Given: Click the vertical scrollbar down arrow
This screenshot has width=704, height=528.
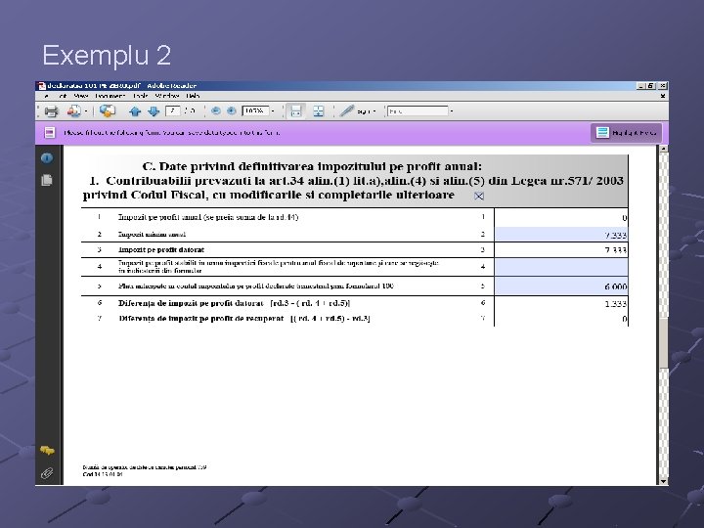Looking at the screenshot, I should pyautogui.click(x=664, y=481).
